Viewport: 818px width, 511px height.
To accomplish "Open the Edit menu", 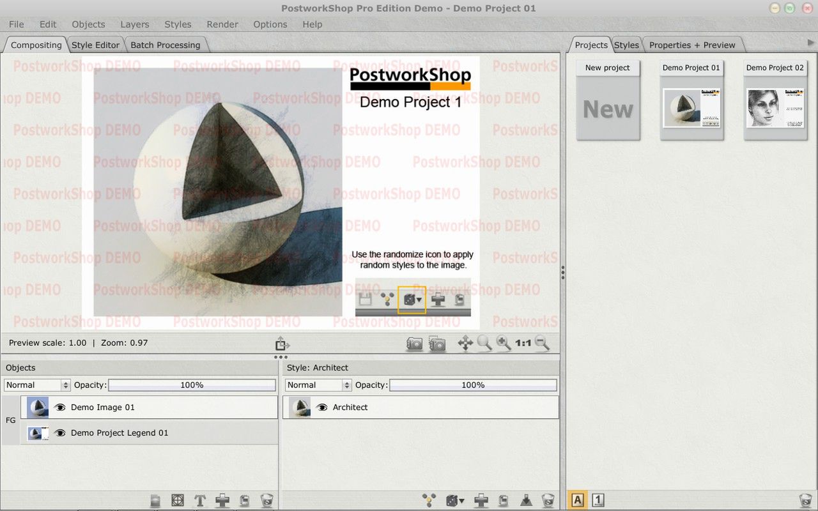I will click(x=48, y=24).
